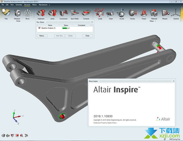
Task: Click the eye show/hide icon at bottom left
Action: click(3, 136)
